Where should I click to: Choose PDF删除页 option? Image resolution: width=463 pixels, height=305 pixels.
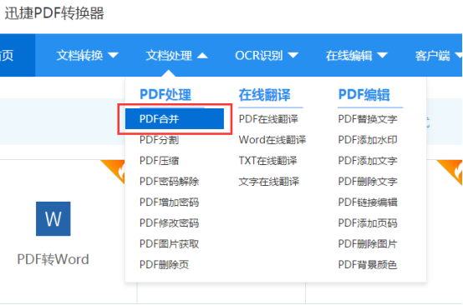click(x=164, y=265)
